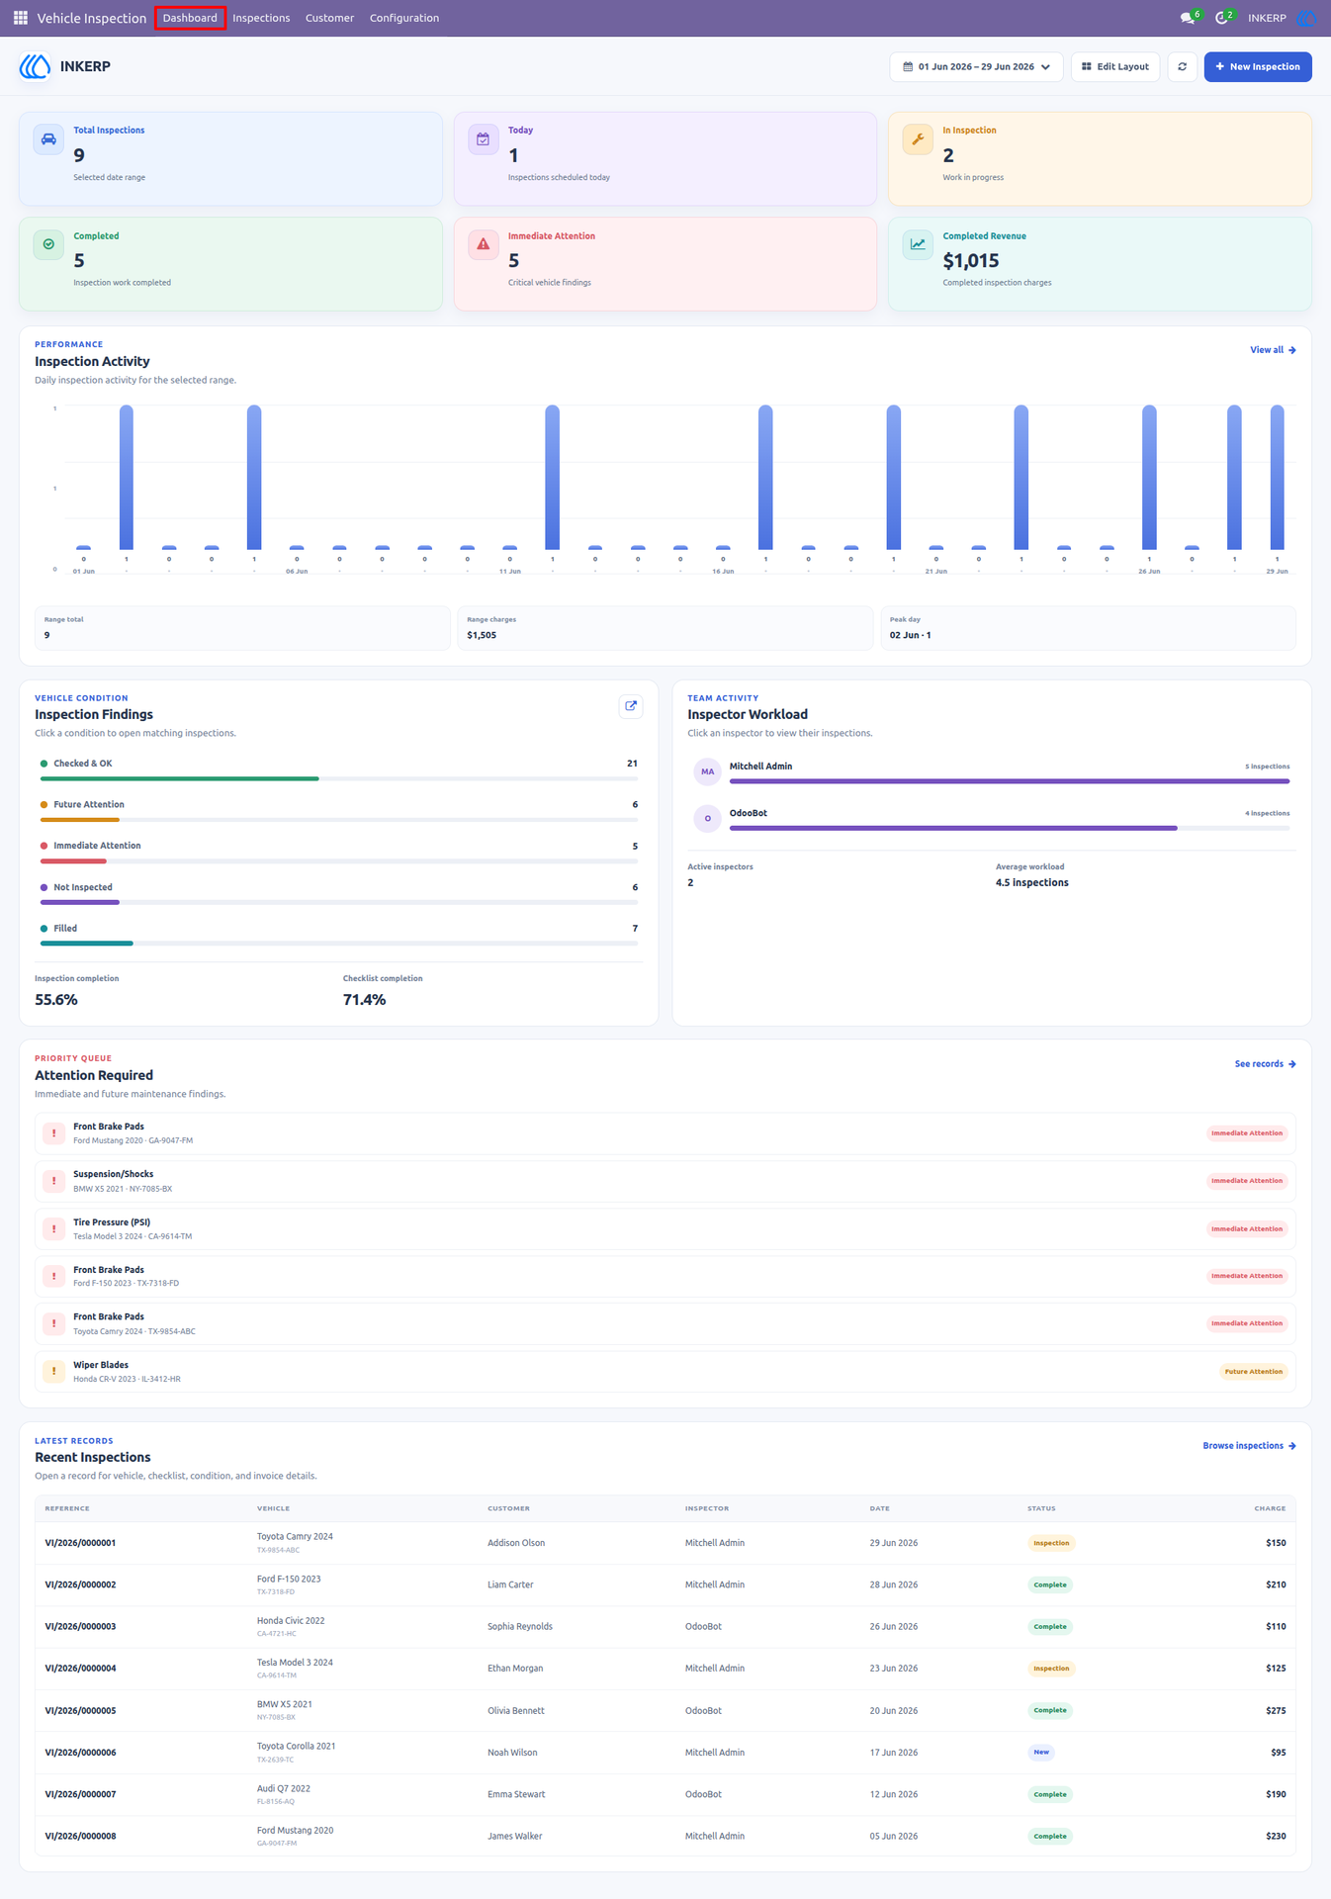Click the refresh dashboard icon
The height and width of the screenshot is (1899, 1331).
(x=1182, y=66)
